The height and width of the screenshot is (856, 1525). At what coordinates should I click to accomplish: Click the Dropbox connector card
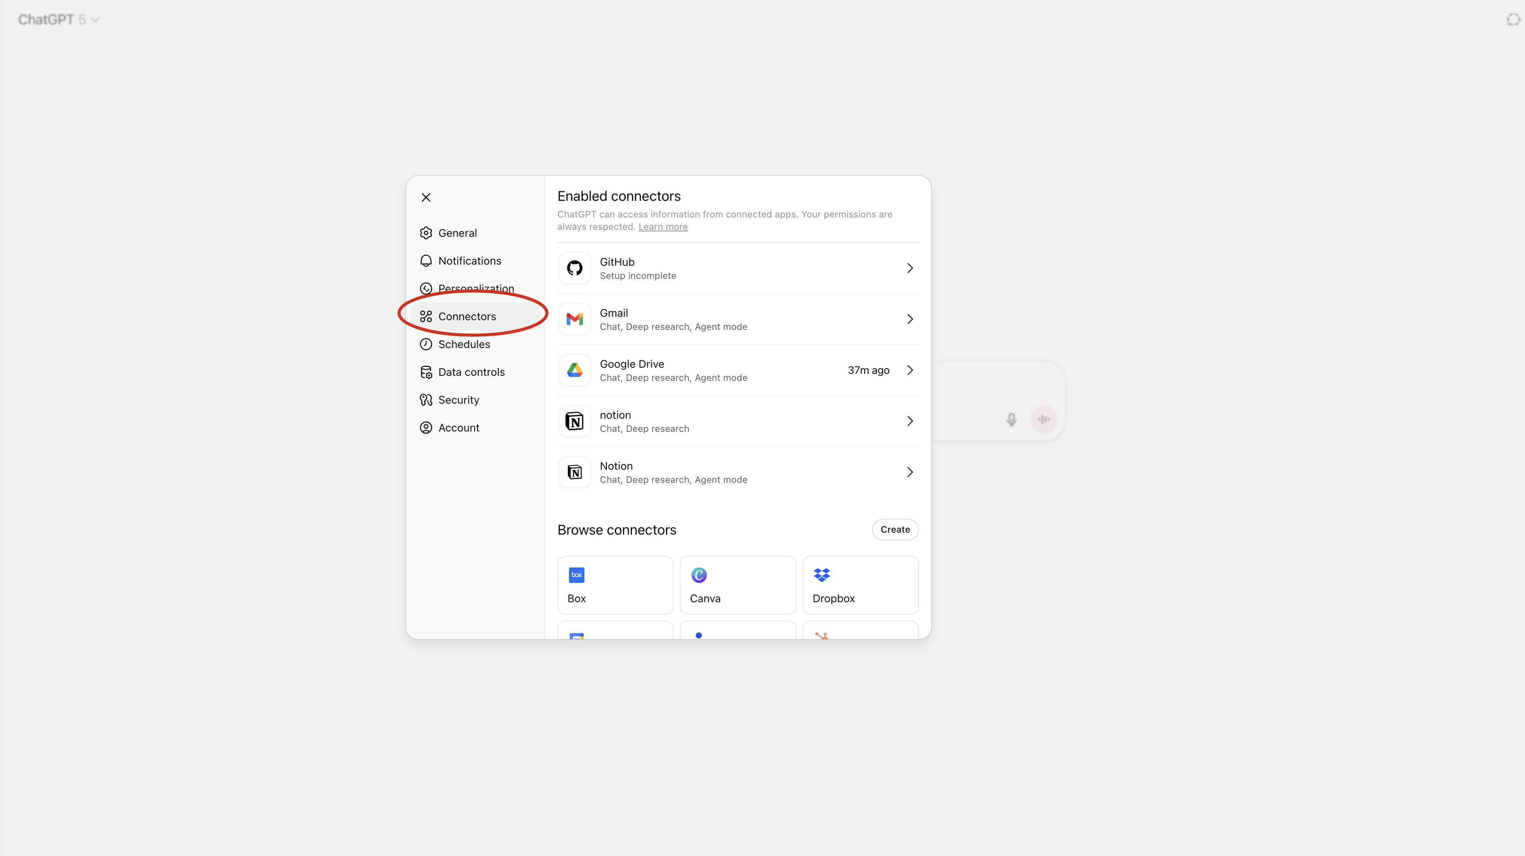coord(859,585)
